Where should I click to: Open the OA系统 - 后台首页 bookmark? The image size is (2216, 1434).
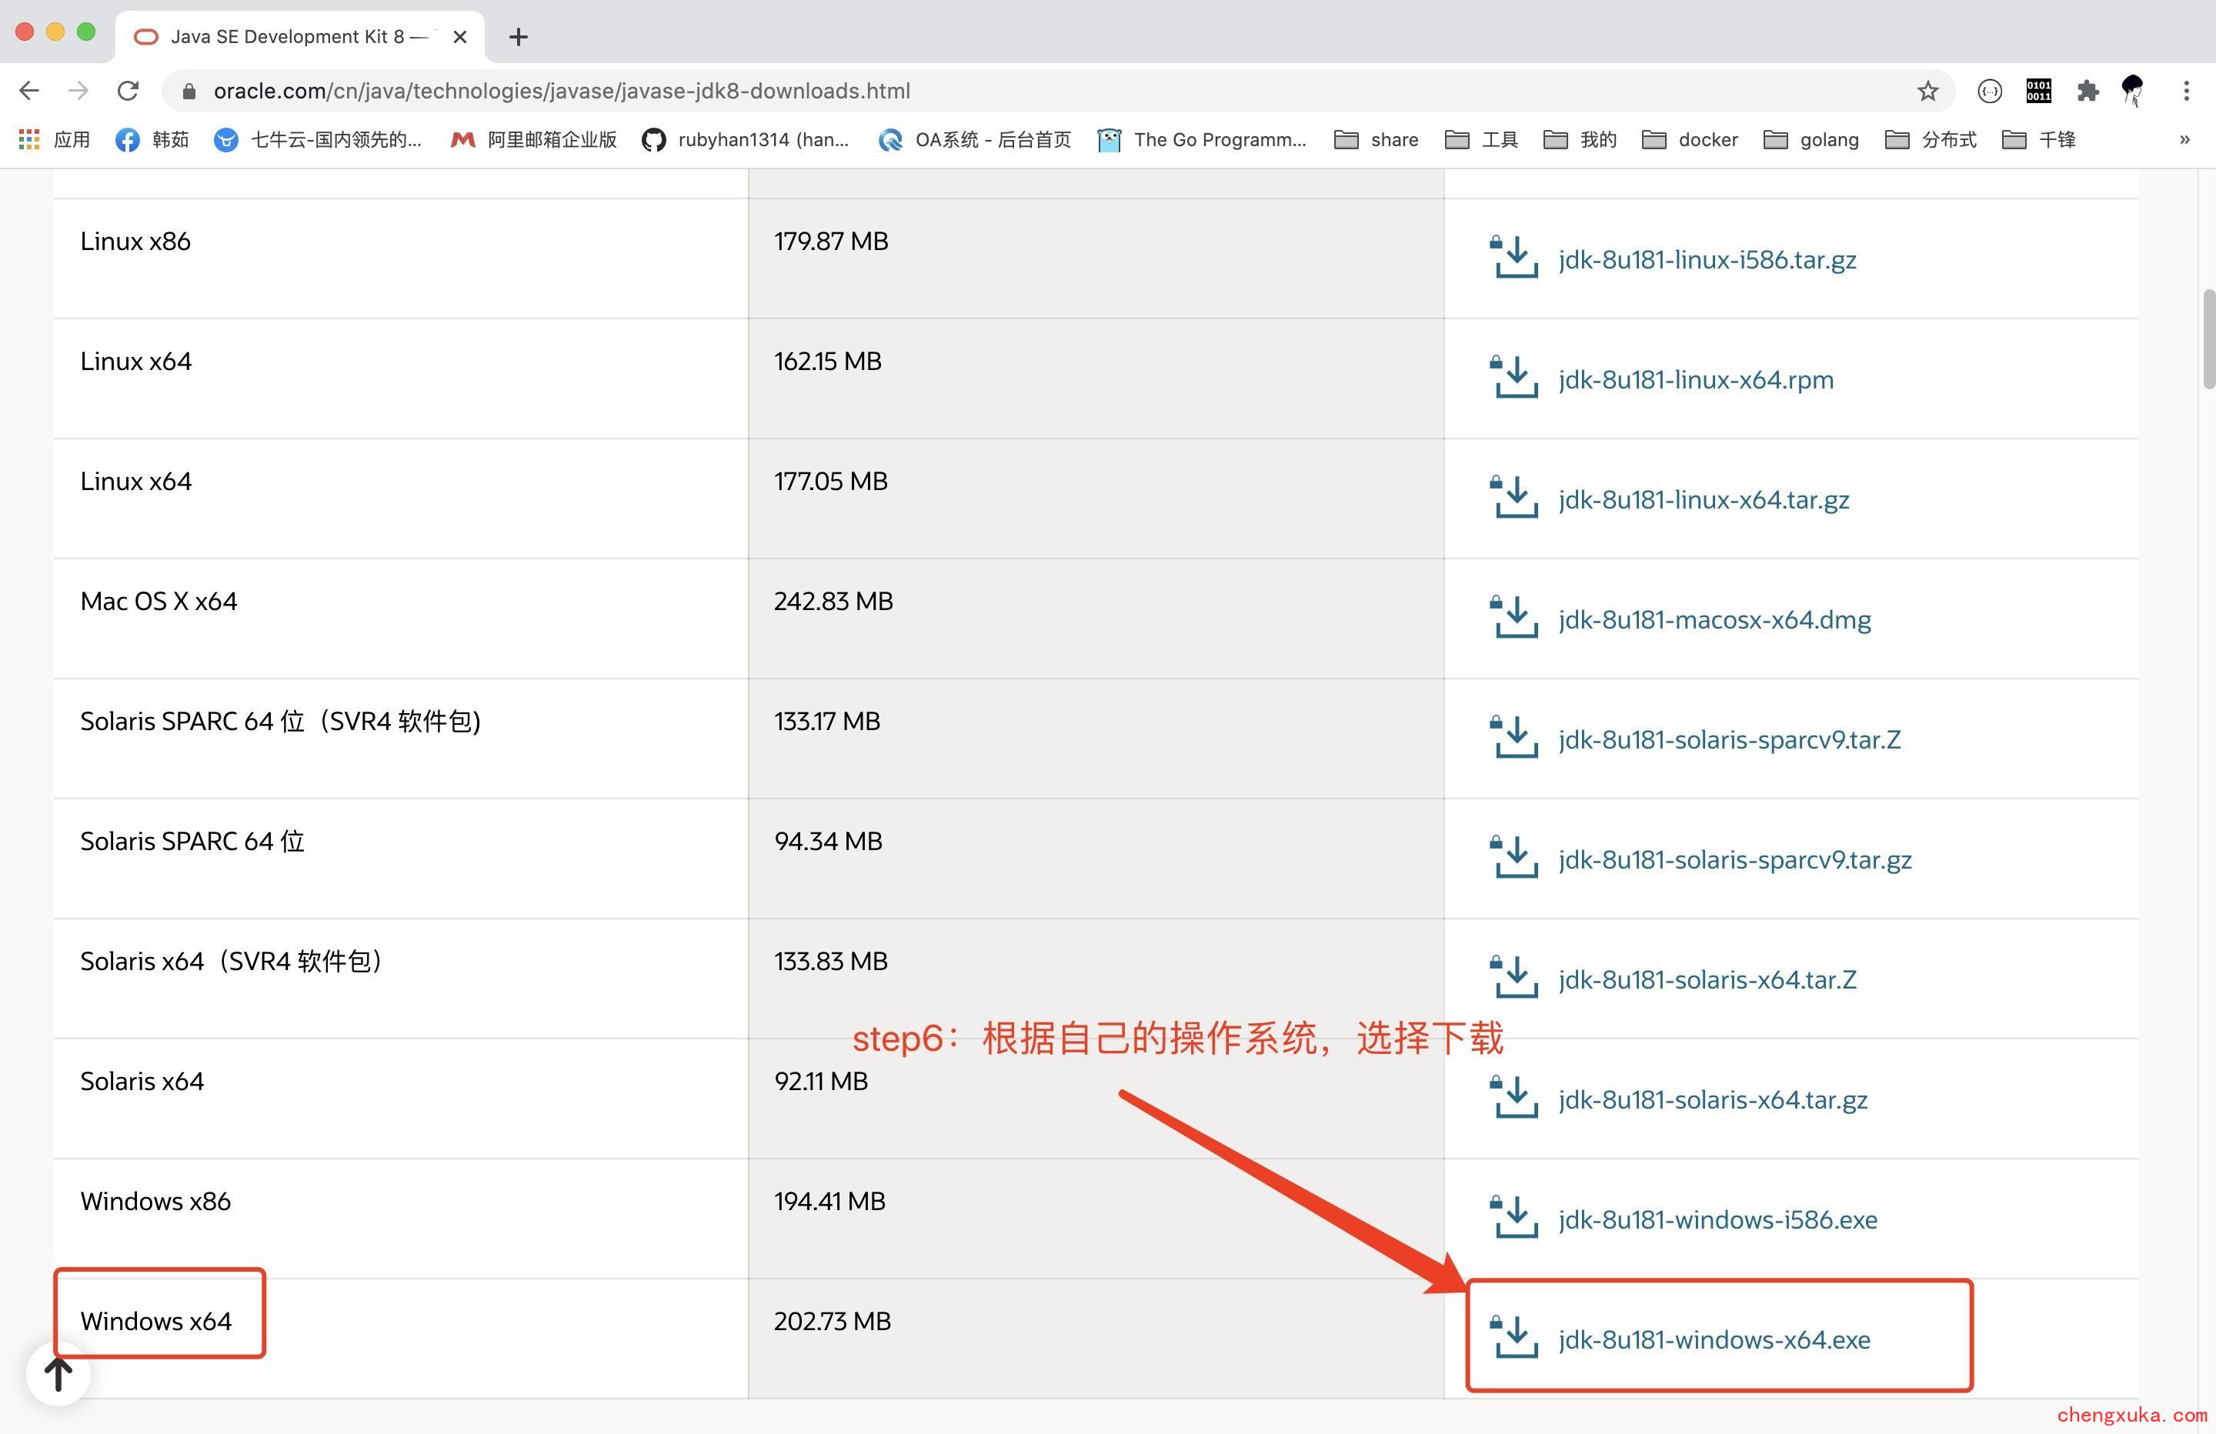[x=975, y=140]
